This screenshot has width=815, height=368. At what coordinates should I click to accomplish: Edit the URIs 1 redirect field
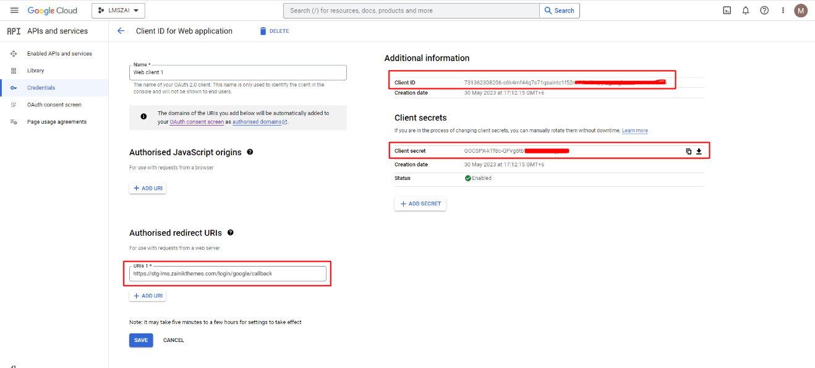click(228, 273)
